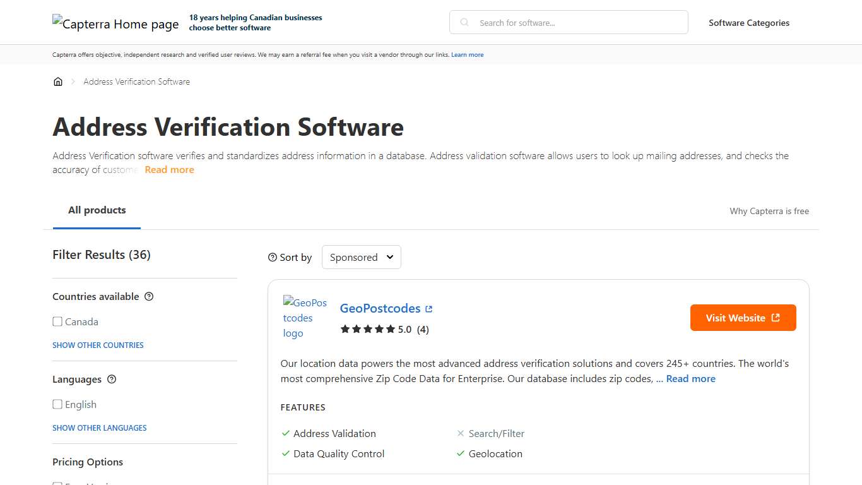Click the home breadcrumb icon
Image resolution: width=862 pixels, height=485 pixels.
tap(58, 81)
